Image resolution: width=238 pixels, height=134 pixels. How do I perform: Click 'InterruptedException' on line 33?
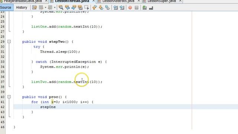[x=74, y=62]
